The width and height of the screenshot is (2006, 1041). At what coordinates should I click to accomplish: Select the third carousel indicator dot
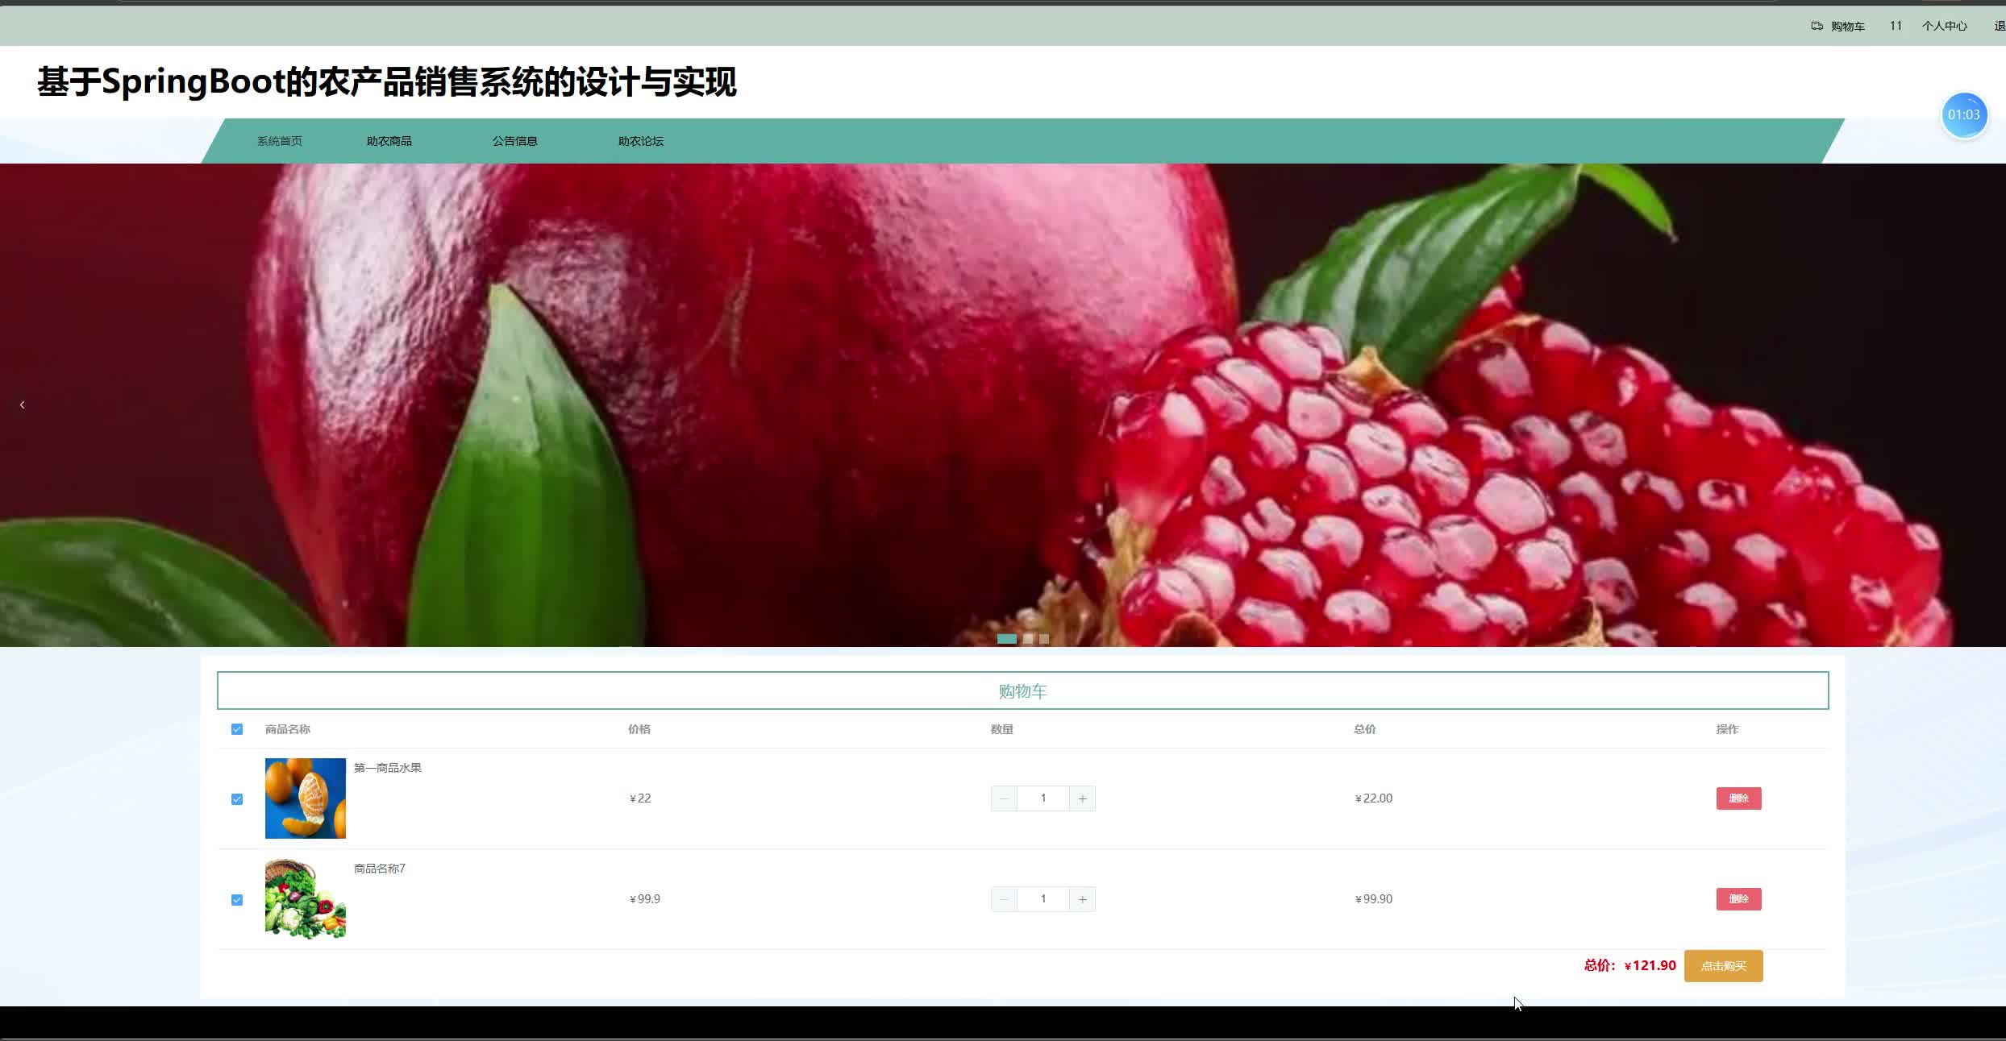coord(1044,639)
